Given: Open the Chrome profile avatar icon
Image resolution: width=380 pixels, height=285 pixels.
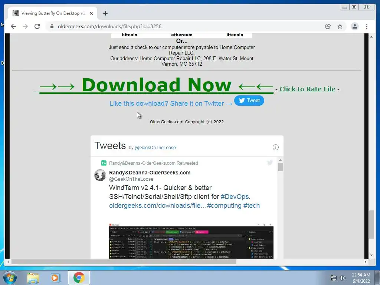Looking at the screenshot, I should (x=354, y=26).
